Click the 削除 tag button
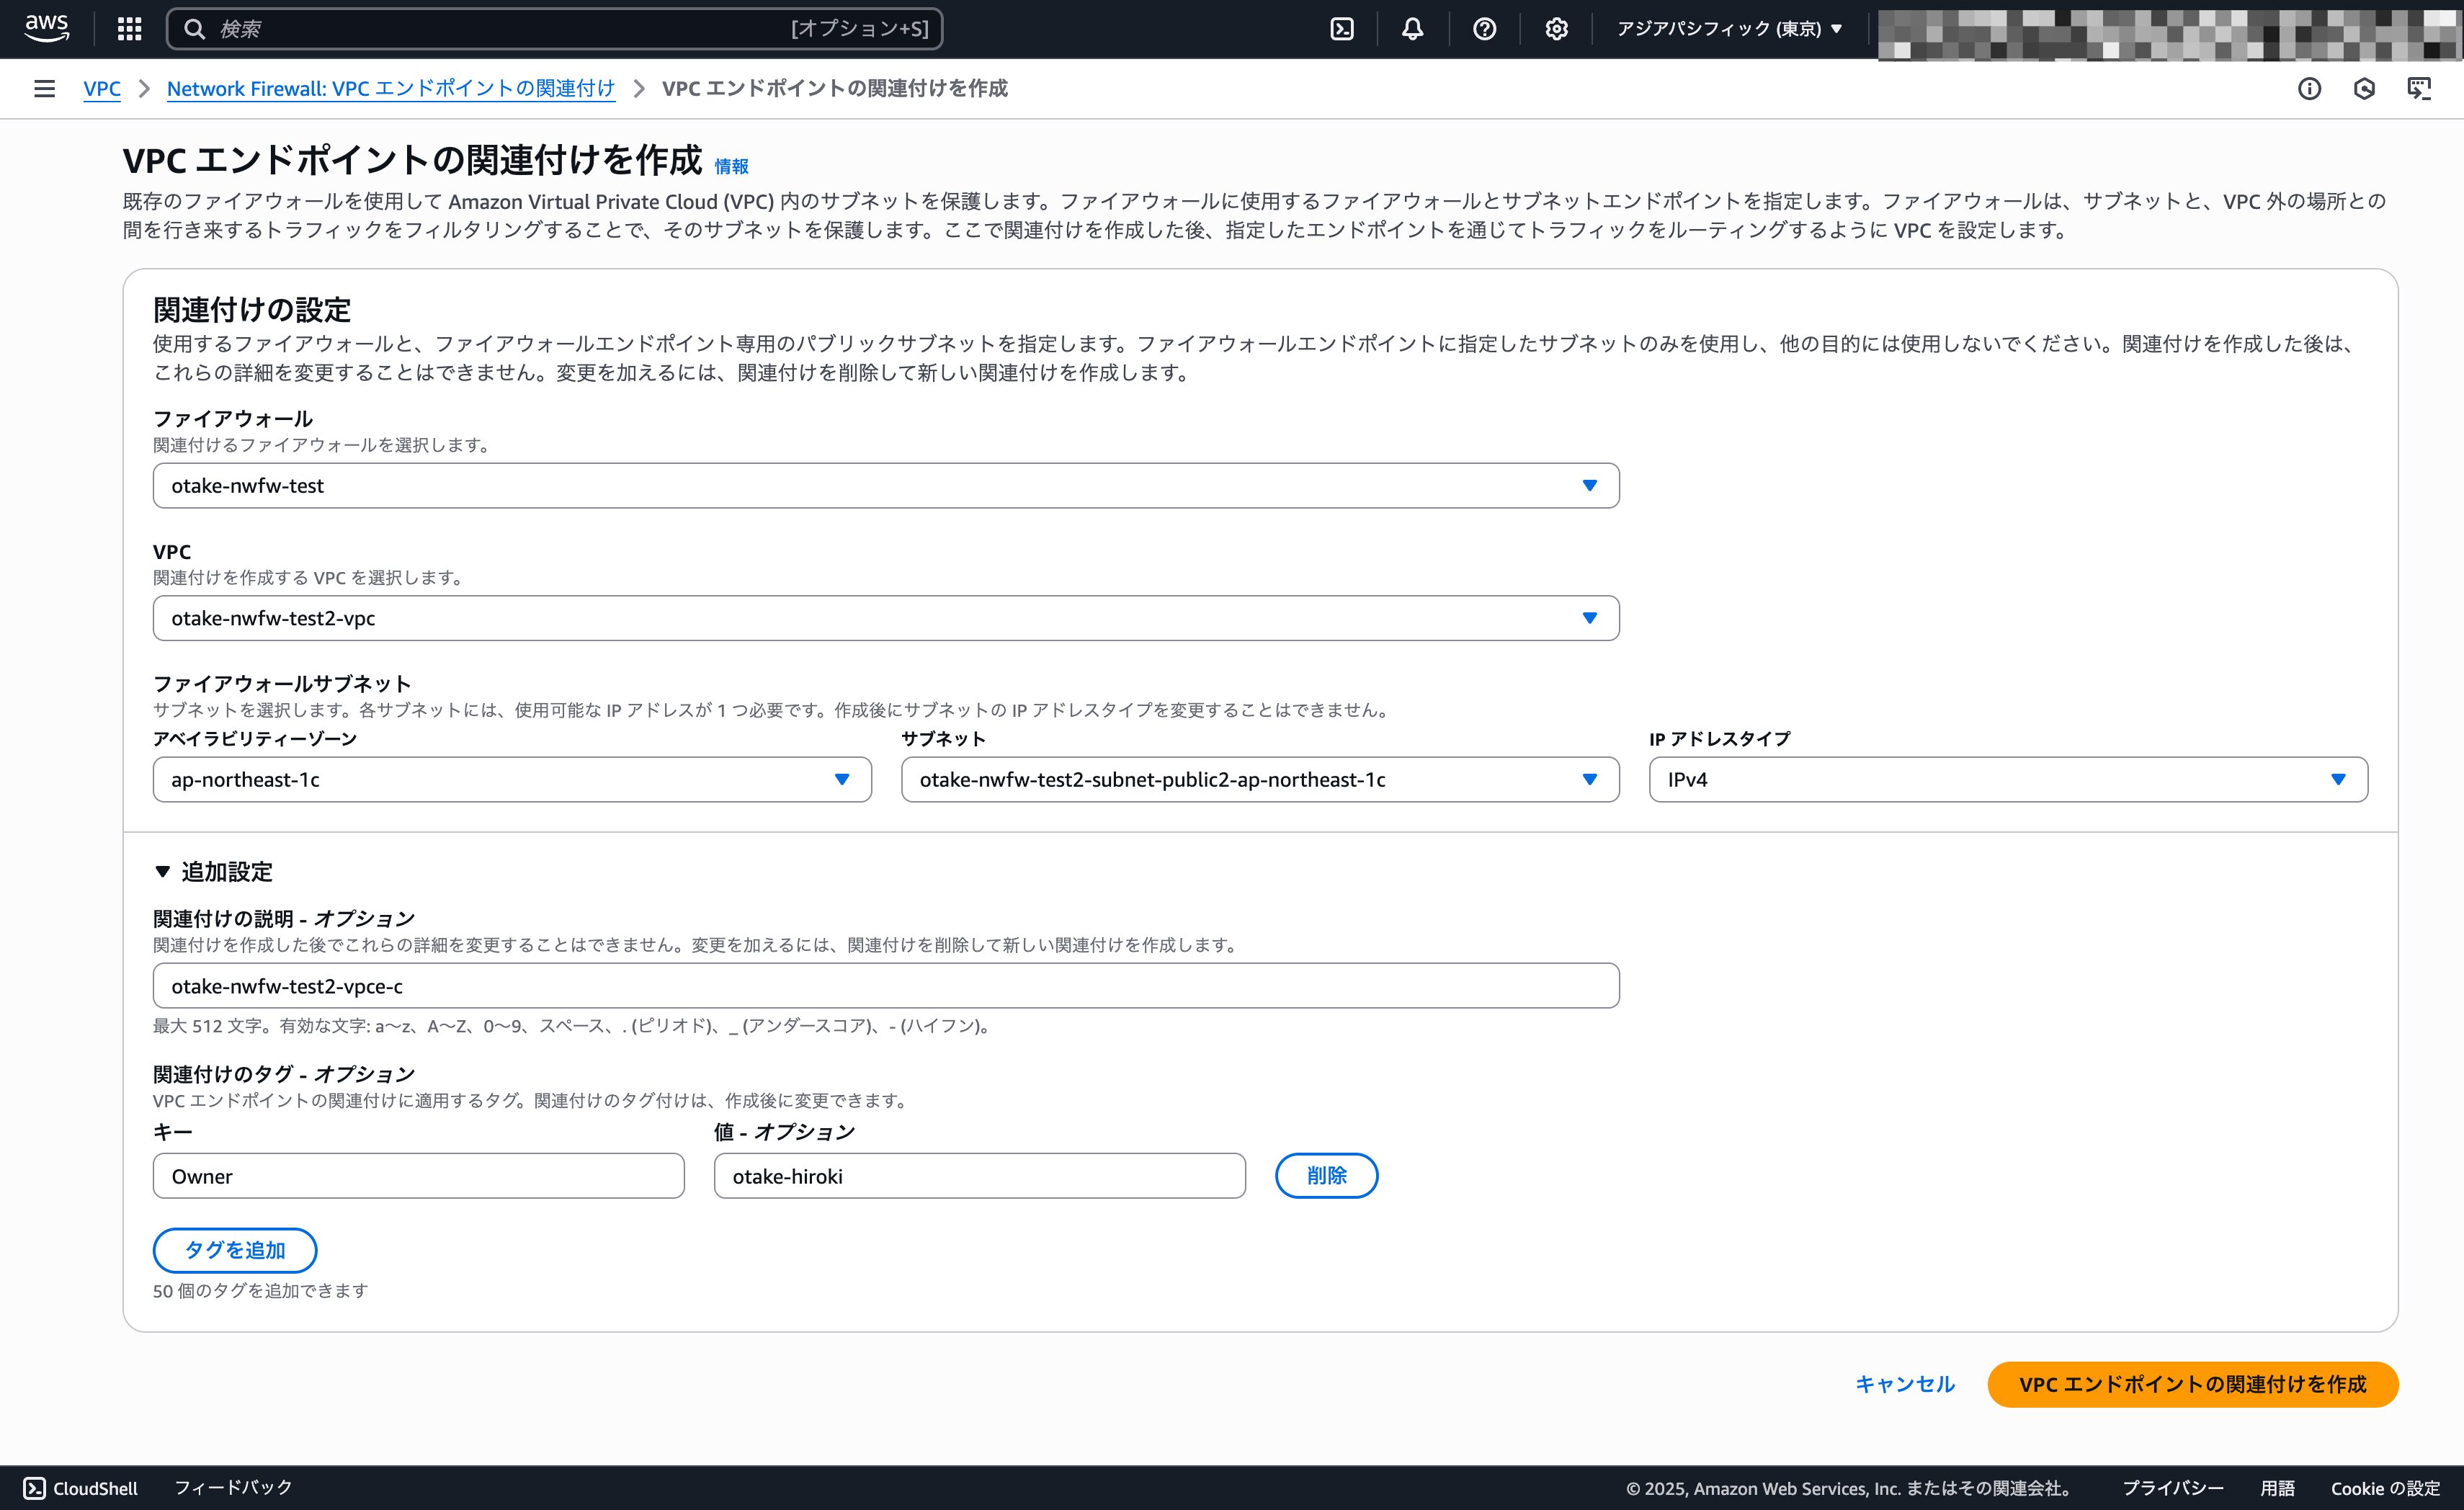Viewport: 2464px width, 1510px height. click(1326, 1175)
